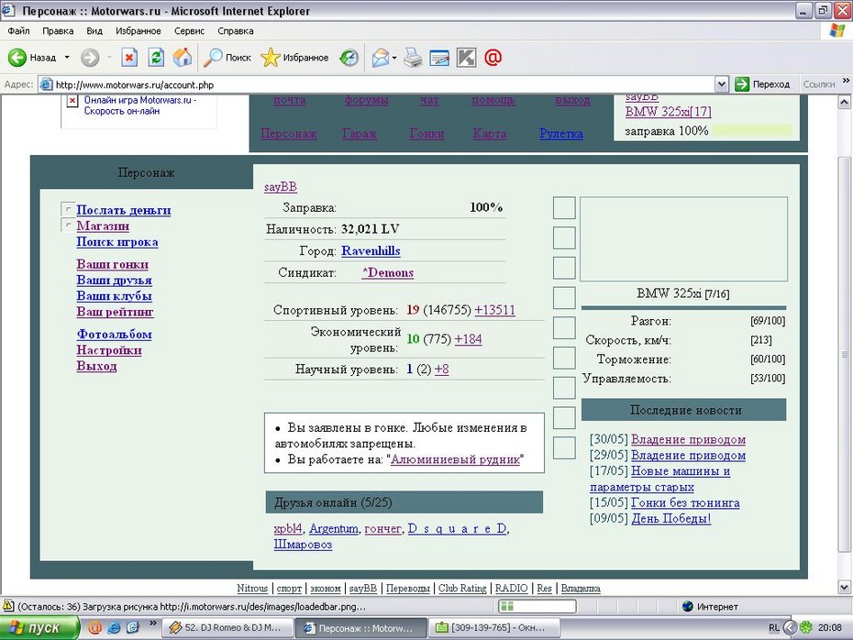Screen dimensions: 853x640
Task: Click the Windows flag logo in the menu bar
Action: tap(837, 30)
